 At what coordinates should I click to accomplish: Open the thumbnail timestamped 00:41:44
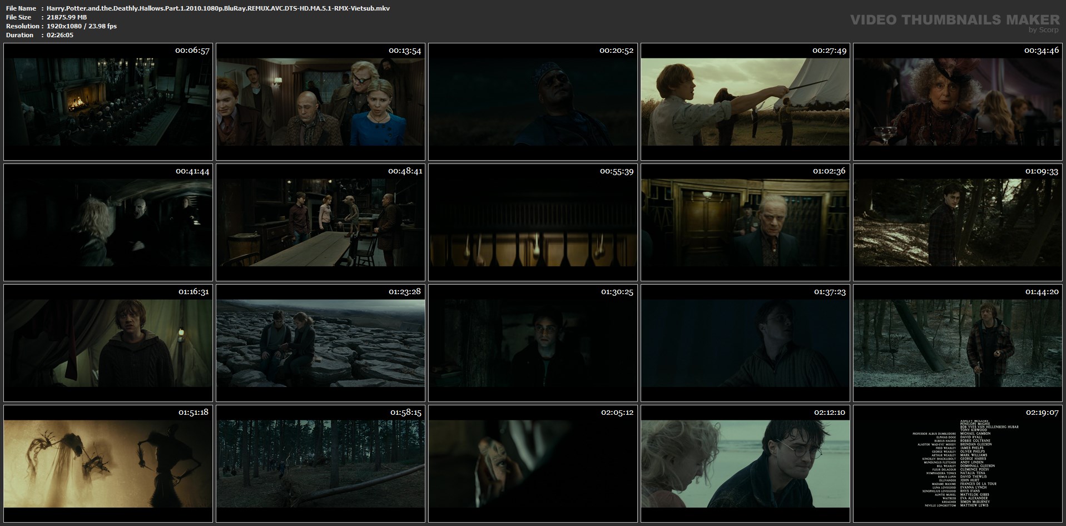point(108,222)
